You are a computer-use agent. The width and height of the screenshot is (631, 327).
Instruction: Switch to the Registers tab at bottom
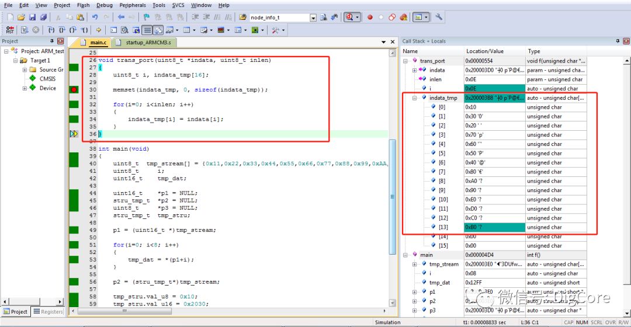pyautogui.click(x=48, y=311)
